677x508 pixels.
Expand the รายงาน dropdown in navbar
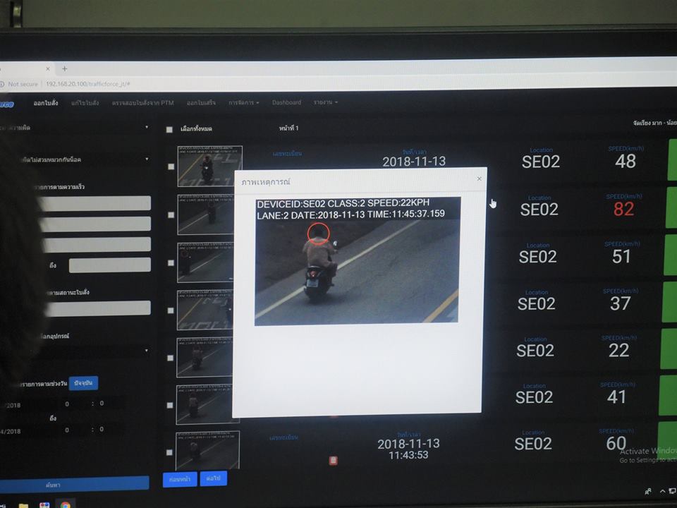[x=325, y=102]
